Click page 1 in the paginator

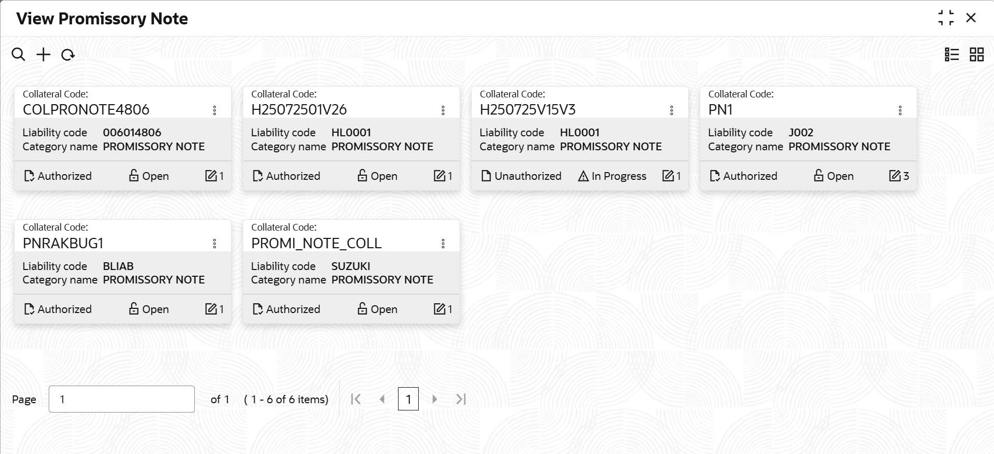pyautogui.click(x=408, y=399)
